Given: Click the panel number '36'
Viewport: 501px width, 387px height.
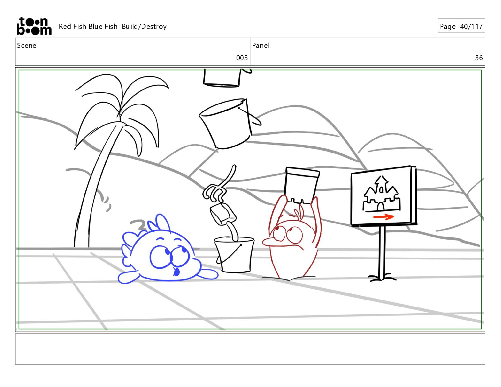Looking at the screenshot, I should 479,58.
